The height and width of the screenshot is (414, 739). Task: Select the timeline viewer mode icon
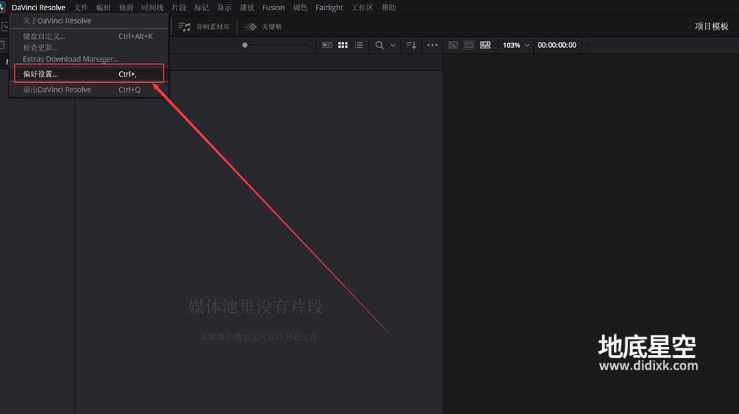(485, 44)
